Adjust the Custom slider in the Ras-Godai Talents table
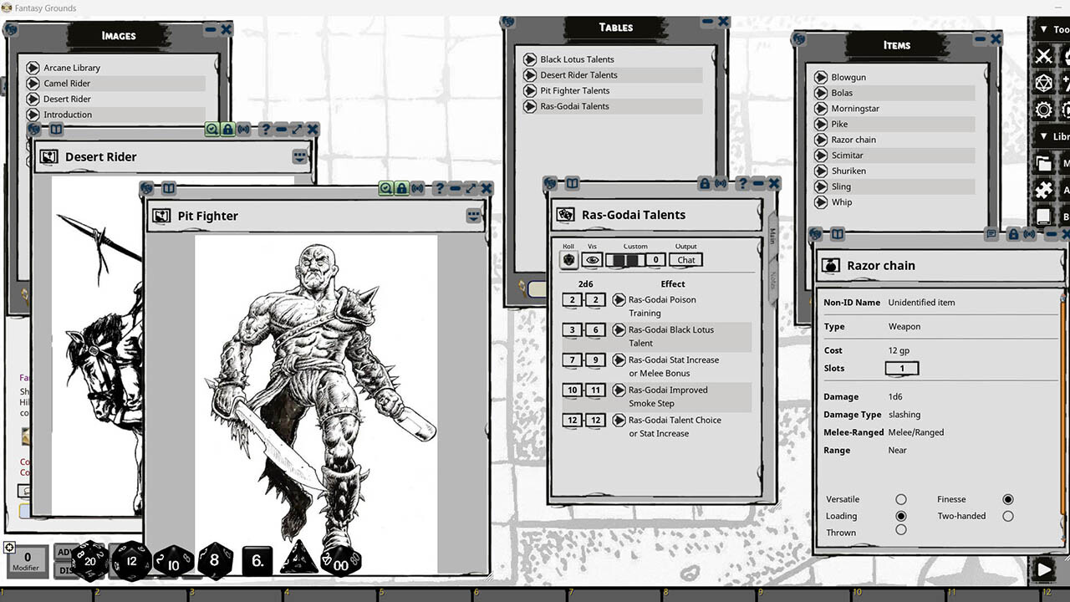1070x602 pixels. (625, 260)
